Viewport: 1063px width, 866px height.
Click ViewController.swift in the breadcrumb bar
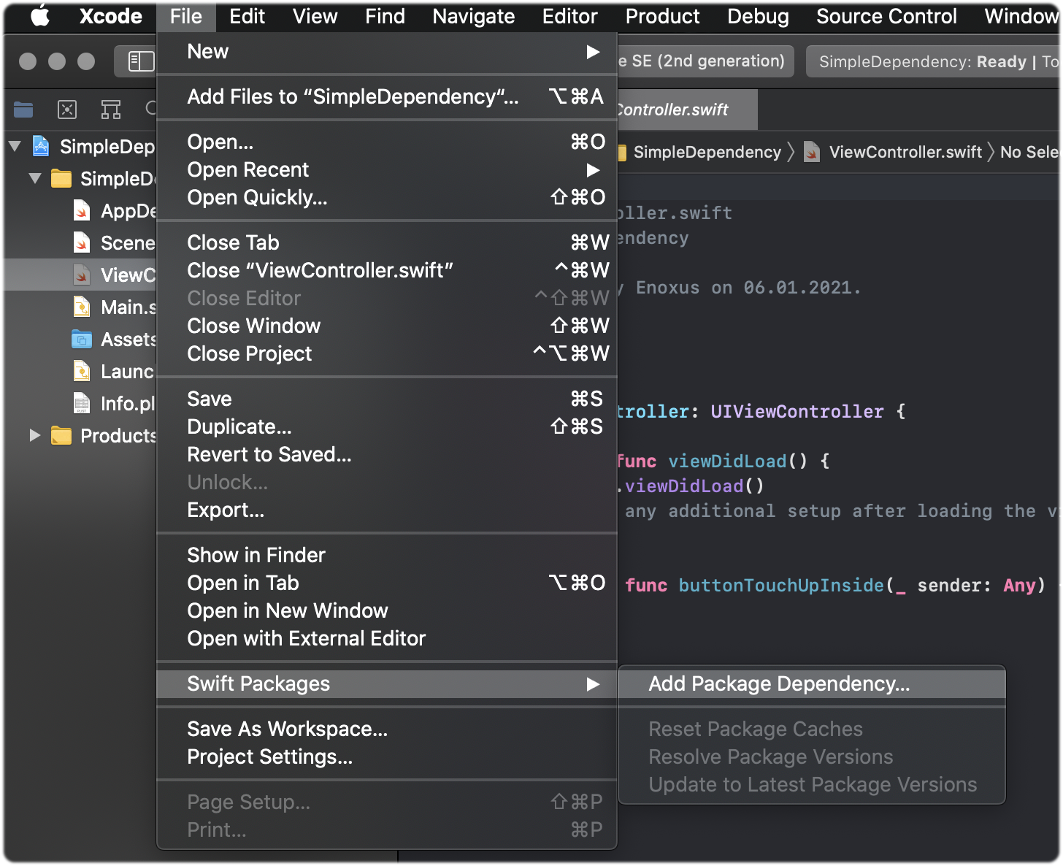pyautogui.click(x=905, y=152)
